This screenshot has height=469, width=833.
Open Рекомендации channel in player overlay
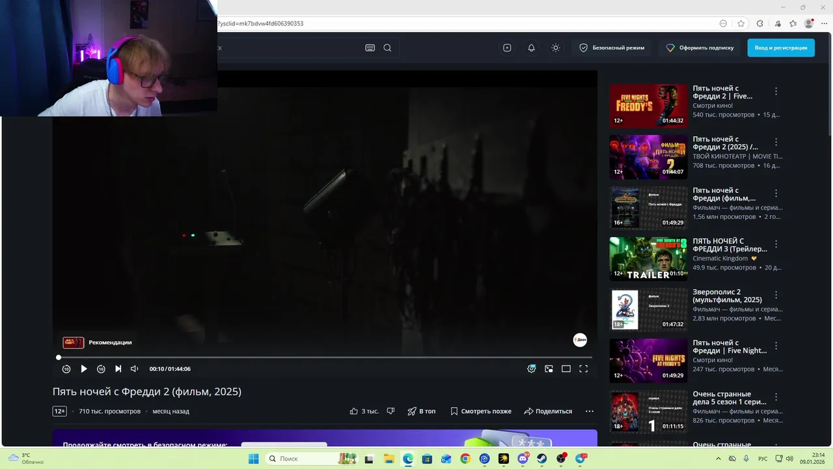(98, 343)
